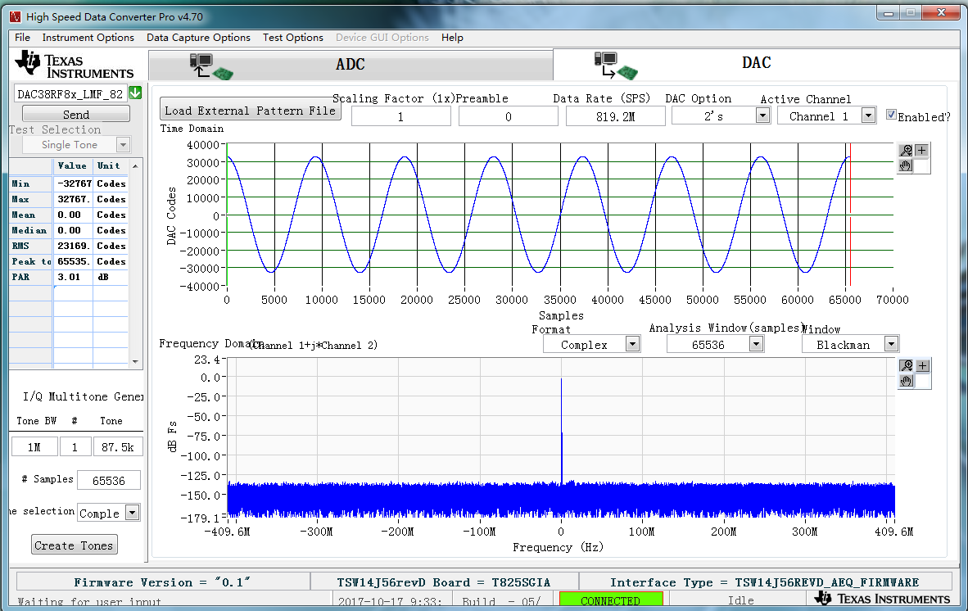Open the Format dropdown showing Complex
This screenshot has height=611, width=968.
(632, 344)
